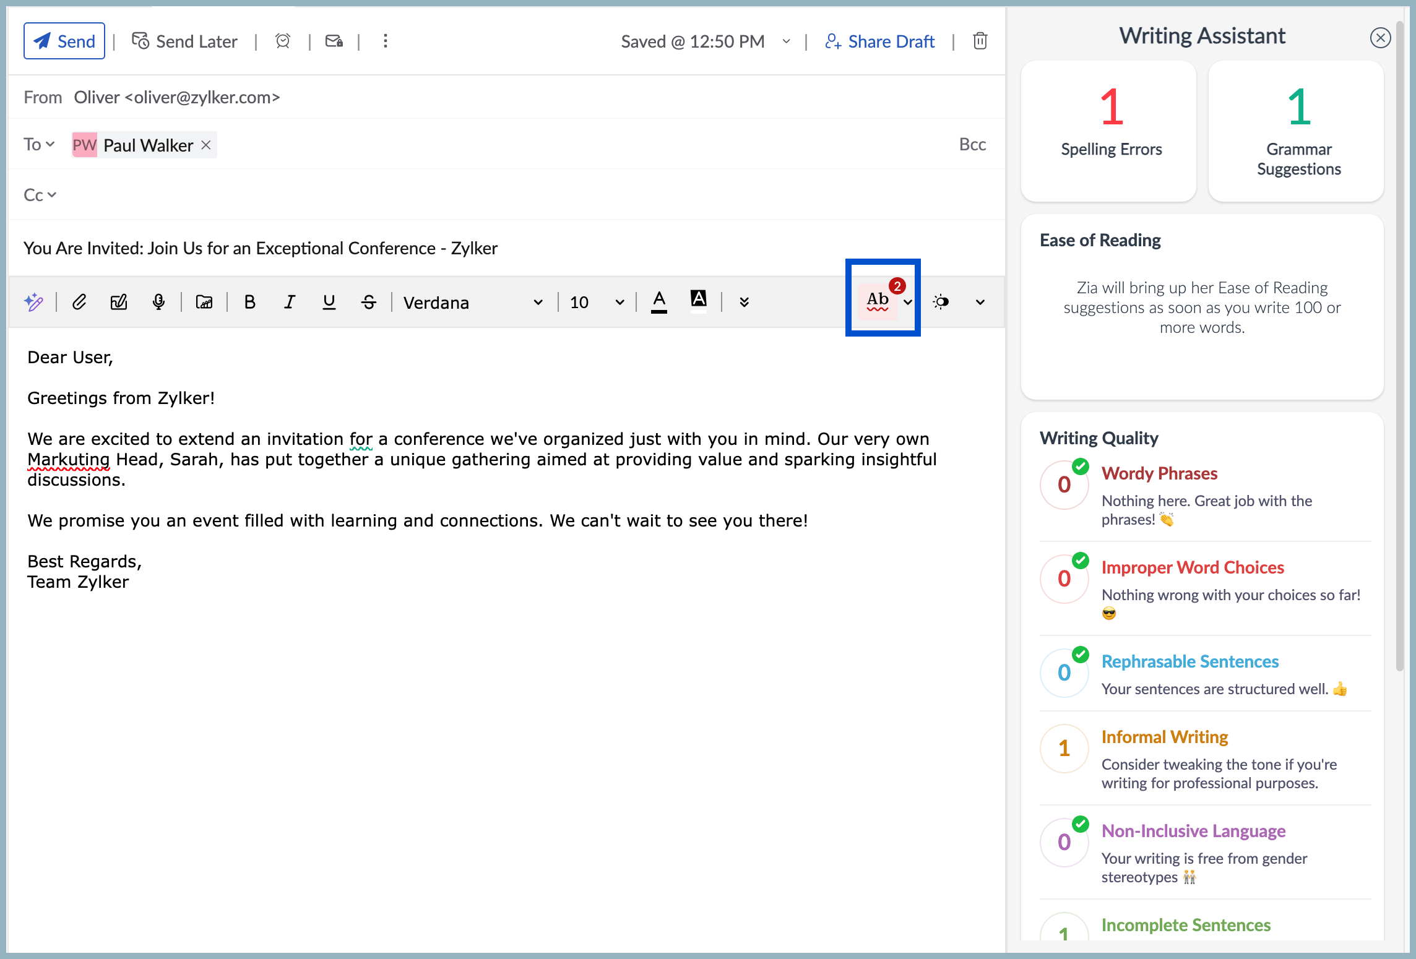
Task: Open the text background color picker
Action: pos(699,301)
